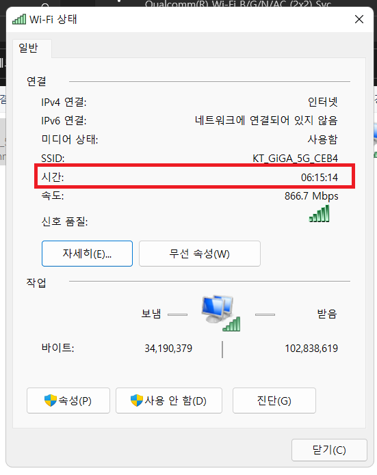Click the 신호 품질: label

64,221
